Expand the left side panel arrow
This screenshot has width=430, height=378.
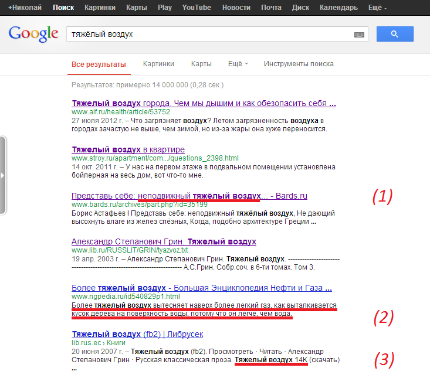(2, 175)
